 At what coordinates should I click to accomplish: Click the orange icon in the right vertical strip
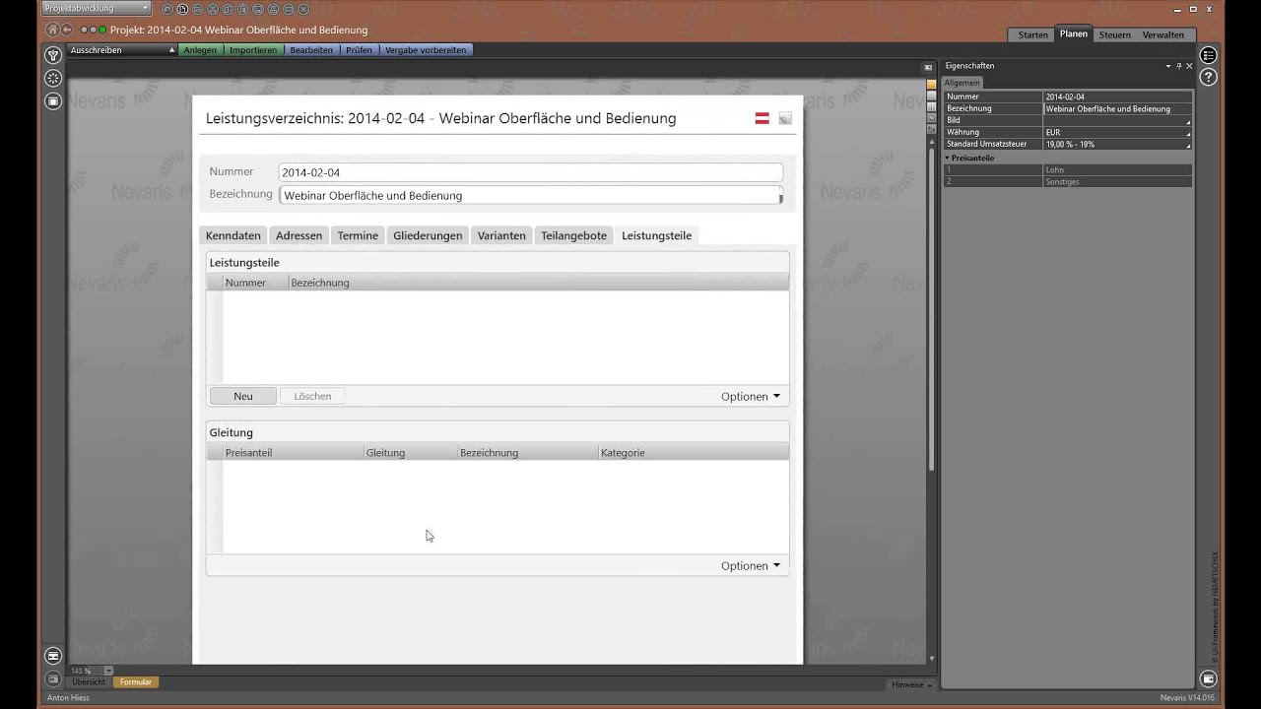point(931,85)
